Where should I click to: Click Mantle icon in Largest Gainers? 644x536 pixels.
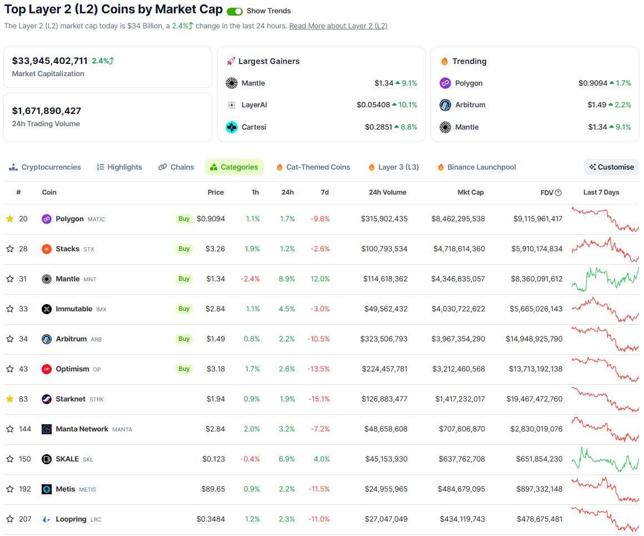click(x=232, y=83)
